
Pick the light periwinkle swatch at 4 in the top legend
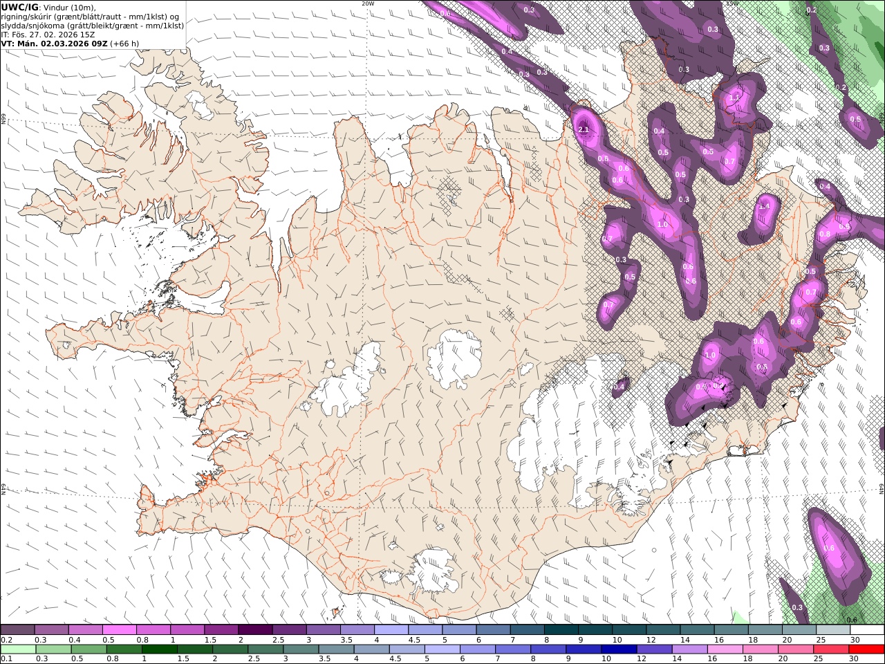(391, 630)
